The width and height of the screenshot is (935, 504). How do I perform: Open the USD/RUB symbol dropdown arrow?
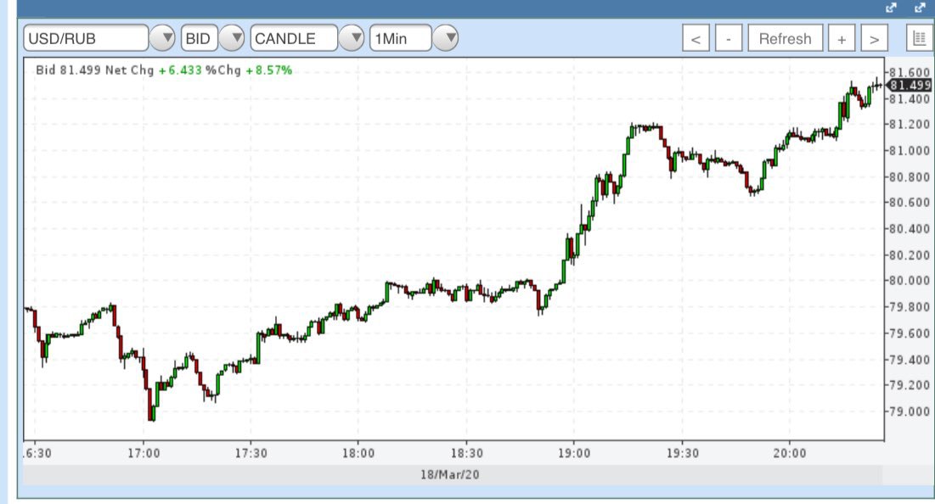click(162, 38)
